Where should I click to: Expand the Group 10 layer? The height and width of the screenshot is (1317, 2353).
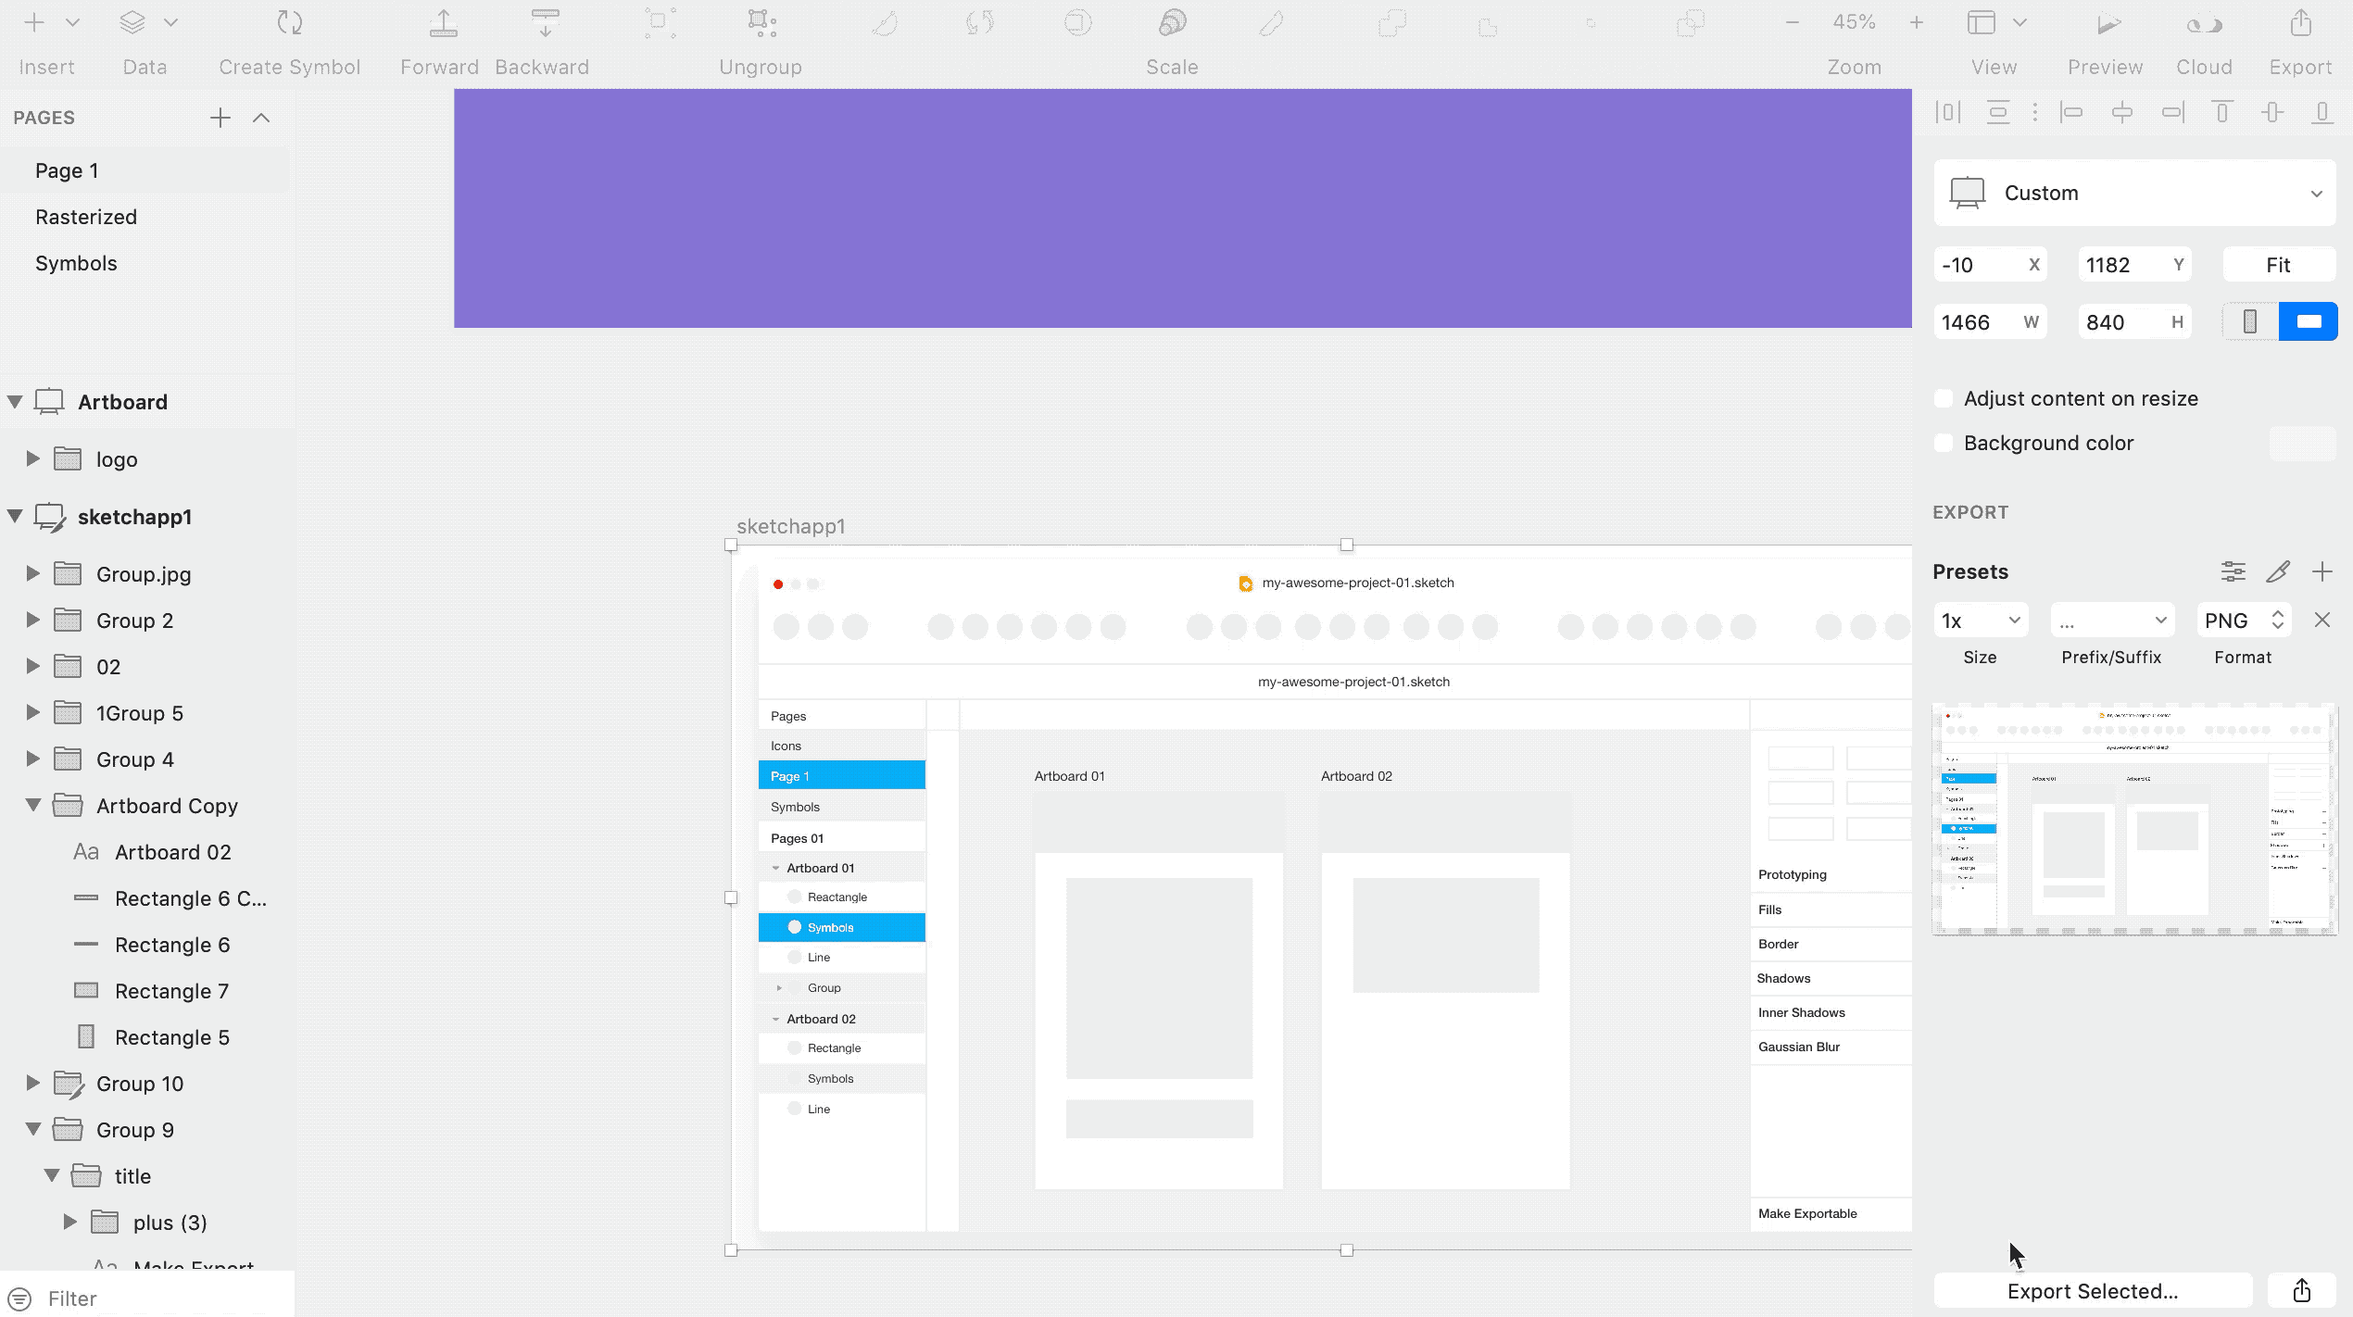pyautogui.click(x=33, y=1083)
